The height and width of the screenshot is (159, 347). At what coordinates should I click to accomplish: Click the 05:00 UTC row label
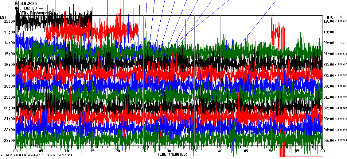point(329,141)
